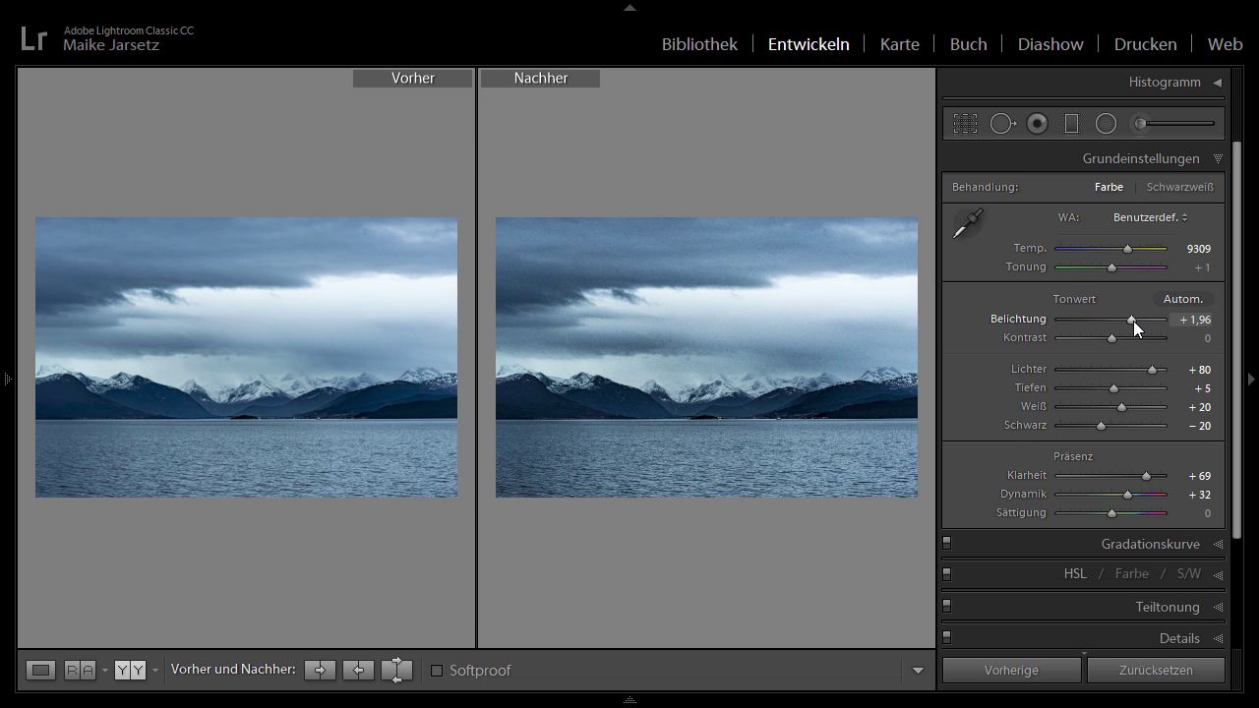Viewport: 1259px width, 708px height.
Task: Expand the Details panel
Action: click(1218, 638)
